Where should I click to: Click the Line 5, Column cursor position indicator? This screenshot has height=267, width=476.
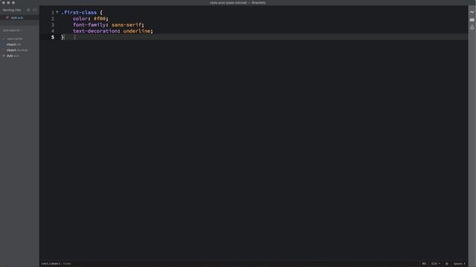coord(51,264)
